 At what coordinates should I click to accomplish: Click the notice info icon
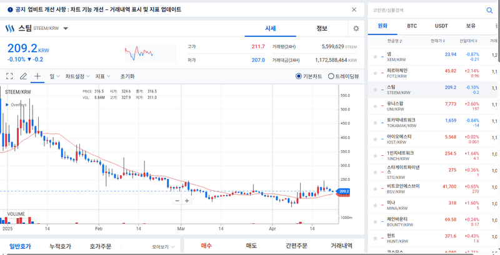point(10,10)
